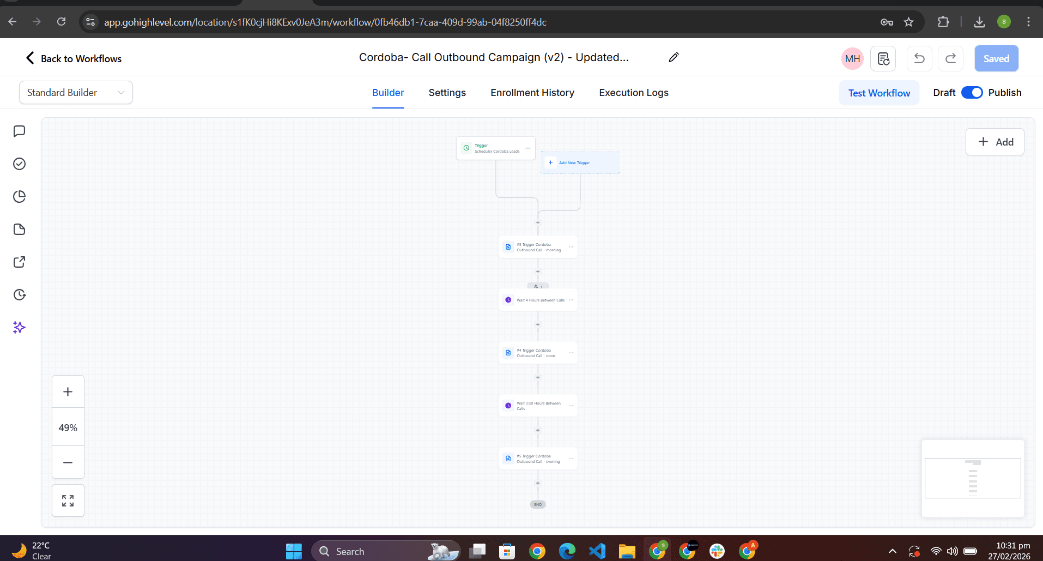Show hidden icons in system tray
The height and width of the screenshot is (561, 1043).
point(893,551)
